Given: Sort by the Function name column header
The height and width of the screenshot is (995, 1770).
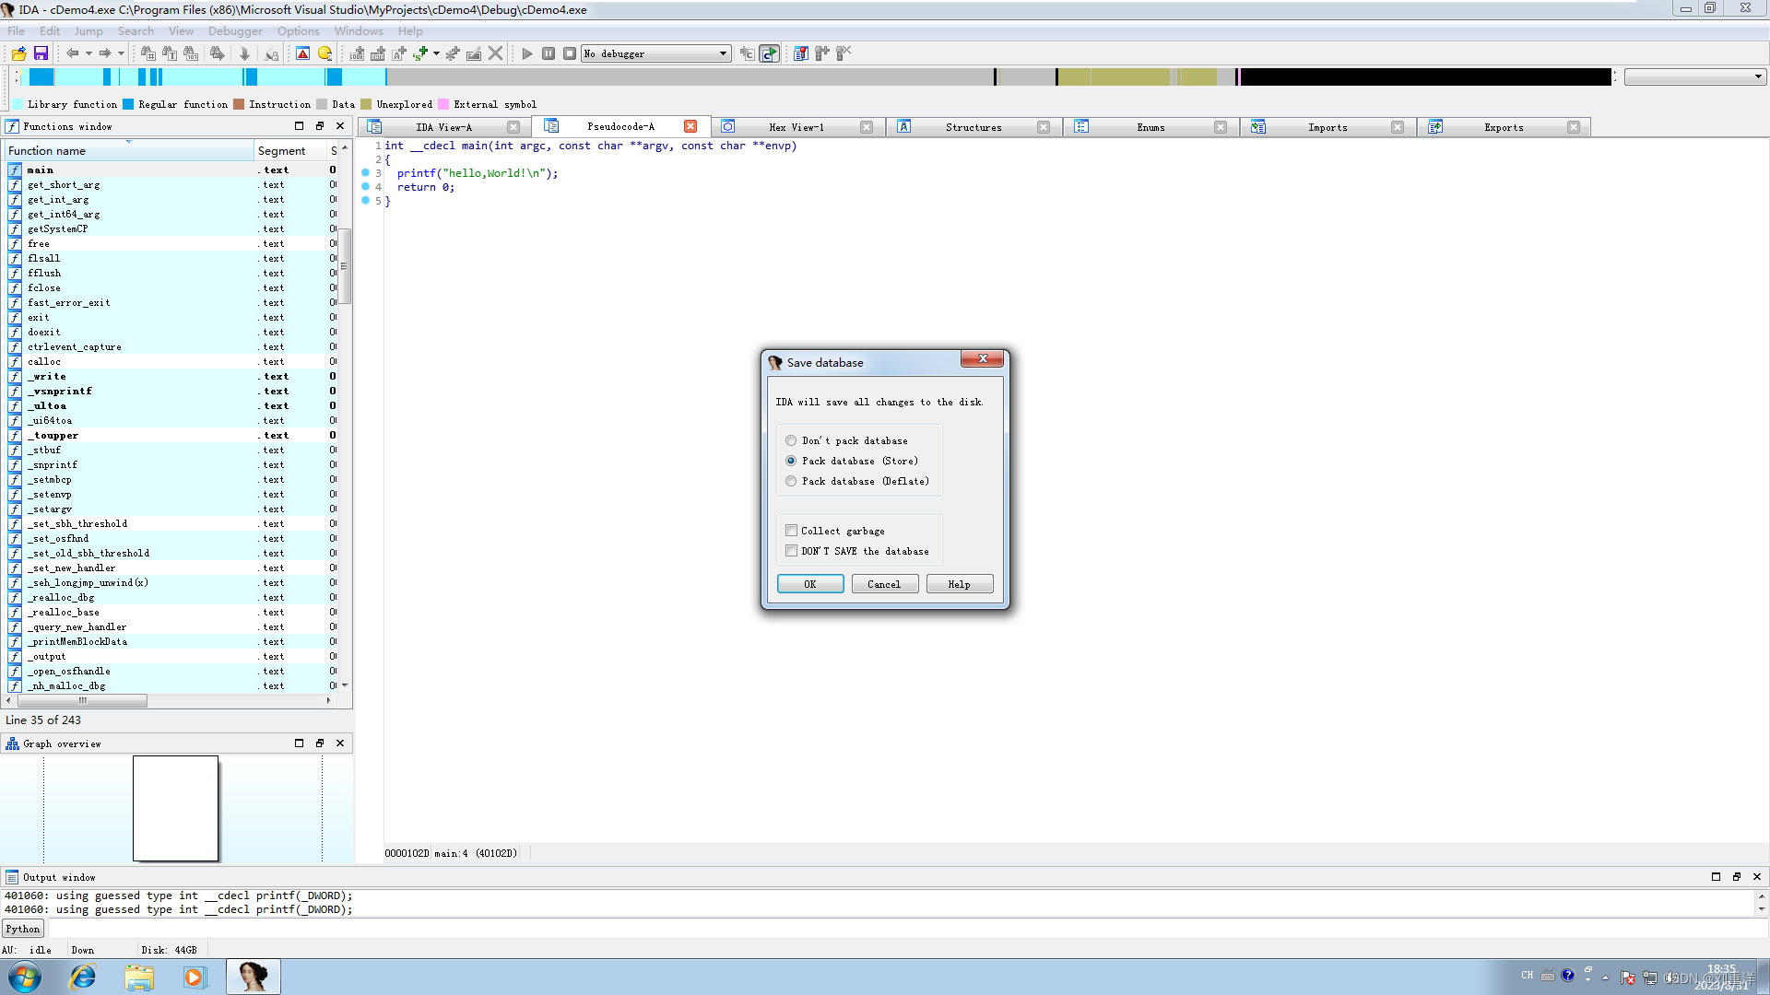Looking at the screenshot, I should (129, 150).
